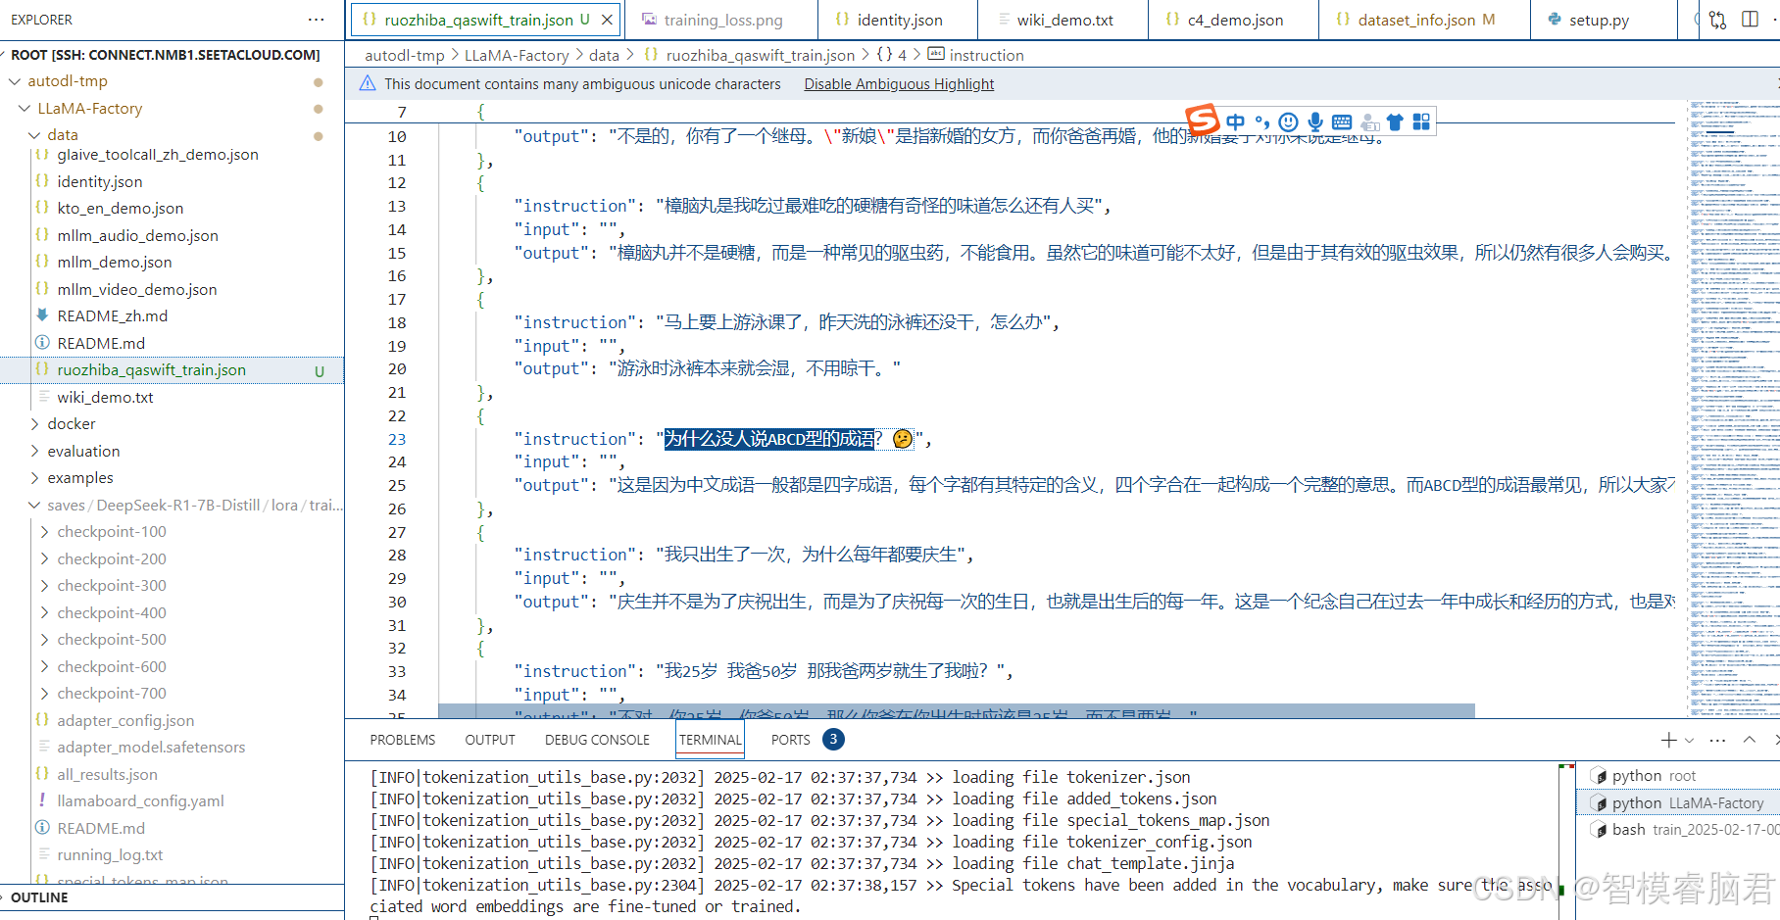Switch to the training_loss.png tab
The height and width of the screenshot is (920, 1780).
click(x=723, y=20)
